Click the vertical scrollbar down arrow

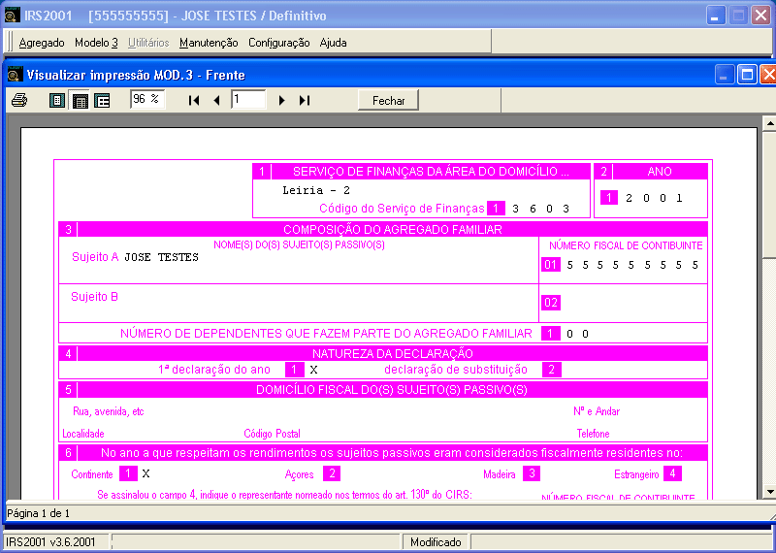[769, 492]
